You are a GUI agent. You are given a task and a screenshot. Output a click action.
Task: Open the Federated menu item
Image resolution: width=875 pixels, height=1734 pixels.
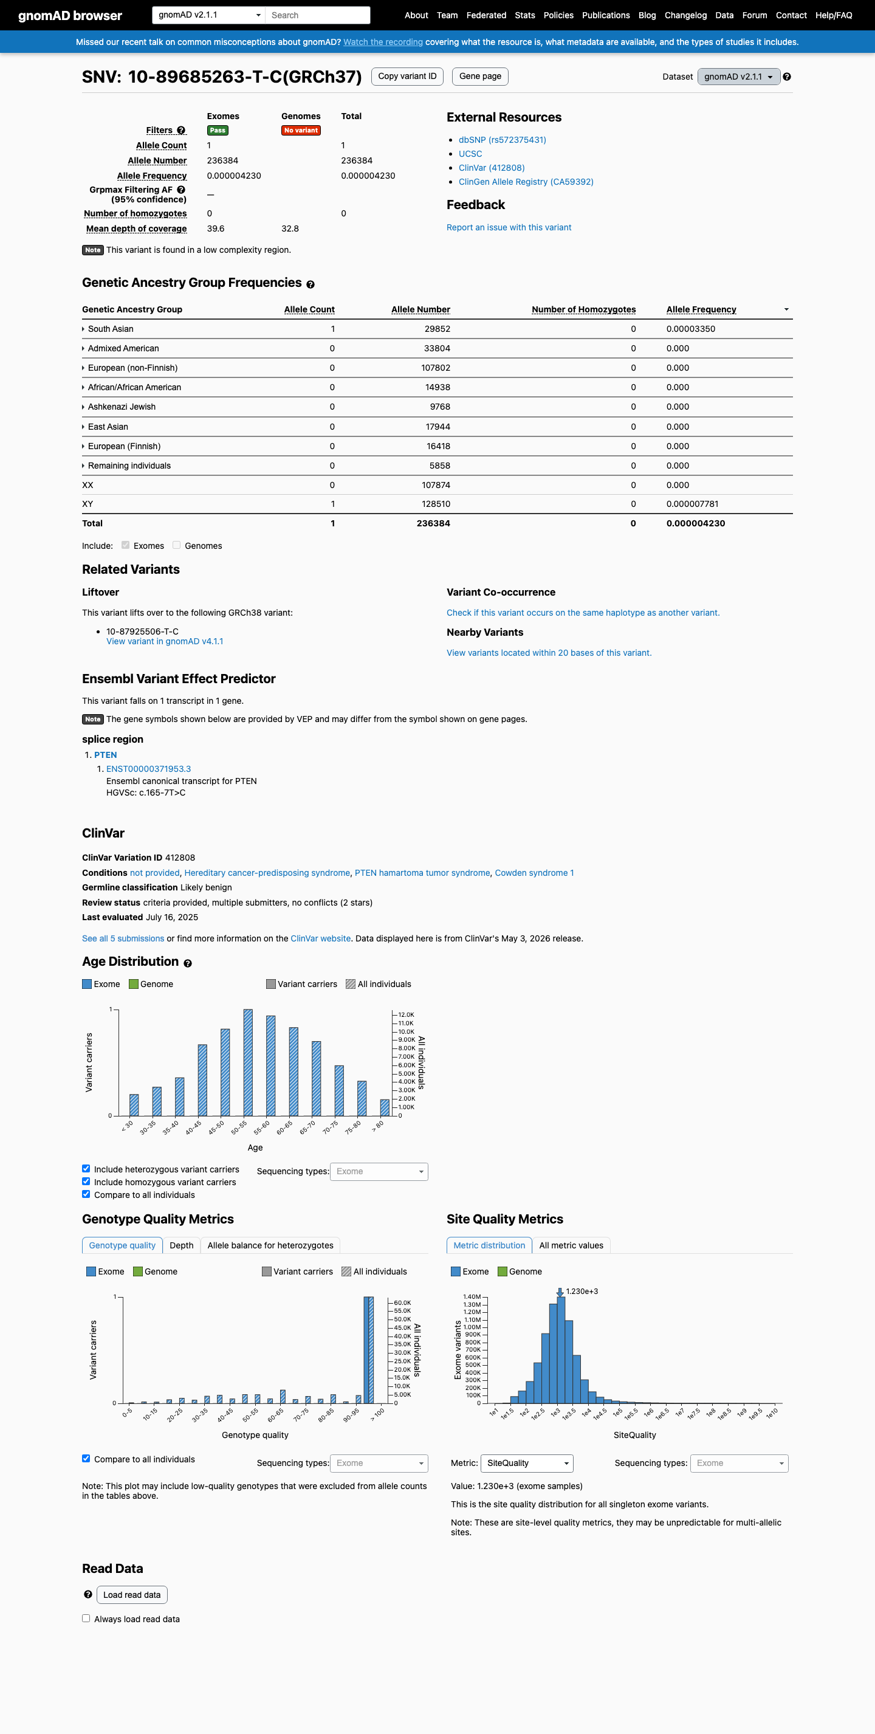(x=486, y=15)
